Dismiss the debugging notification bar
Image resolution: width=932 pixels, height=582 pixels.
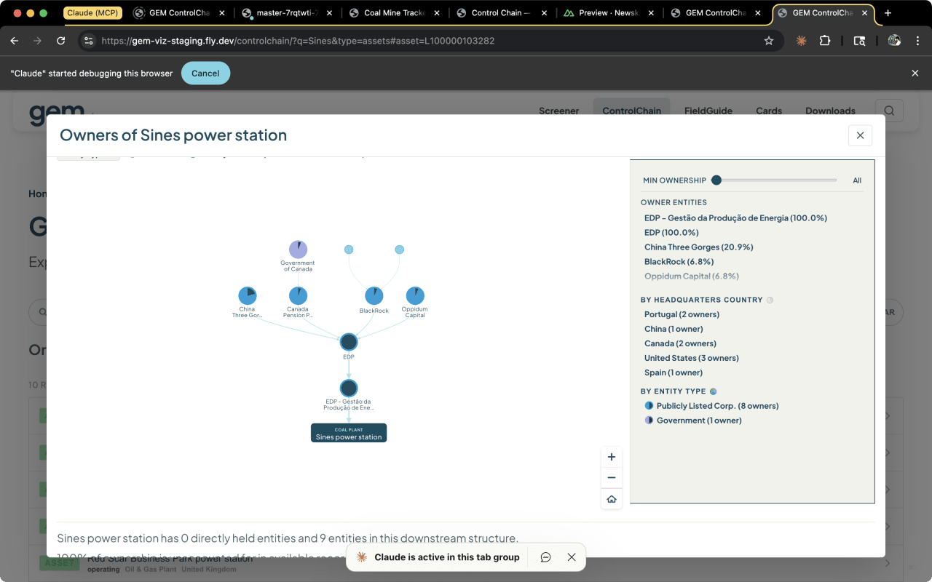click(915, 73)
